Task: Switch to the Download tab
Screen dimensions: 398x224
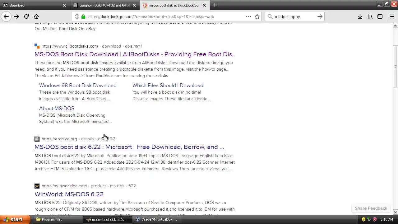Action: tap(35, 5)
